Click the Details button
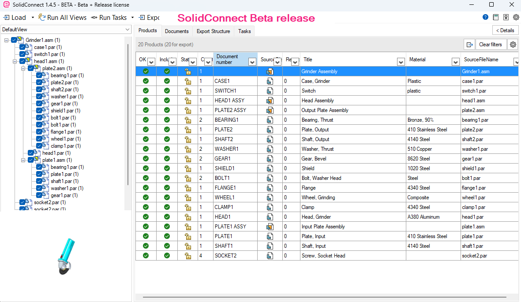This screenshot has height=302, width=521. (505, 30)
